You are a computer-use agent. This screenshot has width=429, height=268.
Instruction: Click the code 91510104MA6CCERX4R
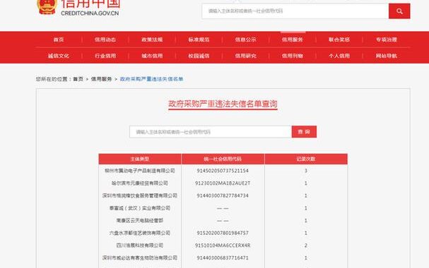223,245
